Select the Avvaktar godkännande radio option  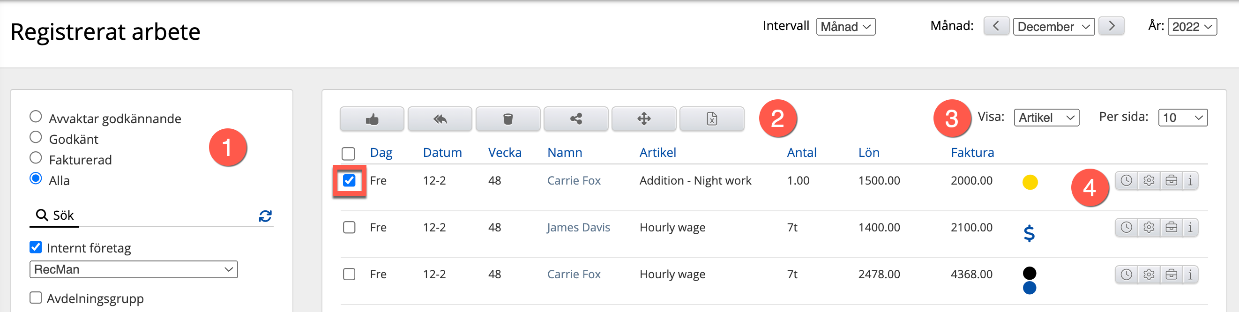tap(36, 117)
